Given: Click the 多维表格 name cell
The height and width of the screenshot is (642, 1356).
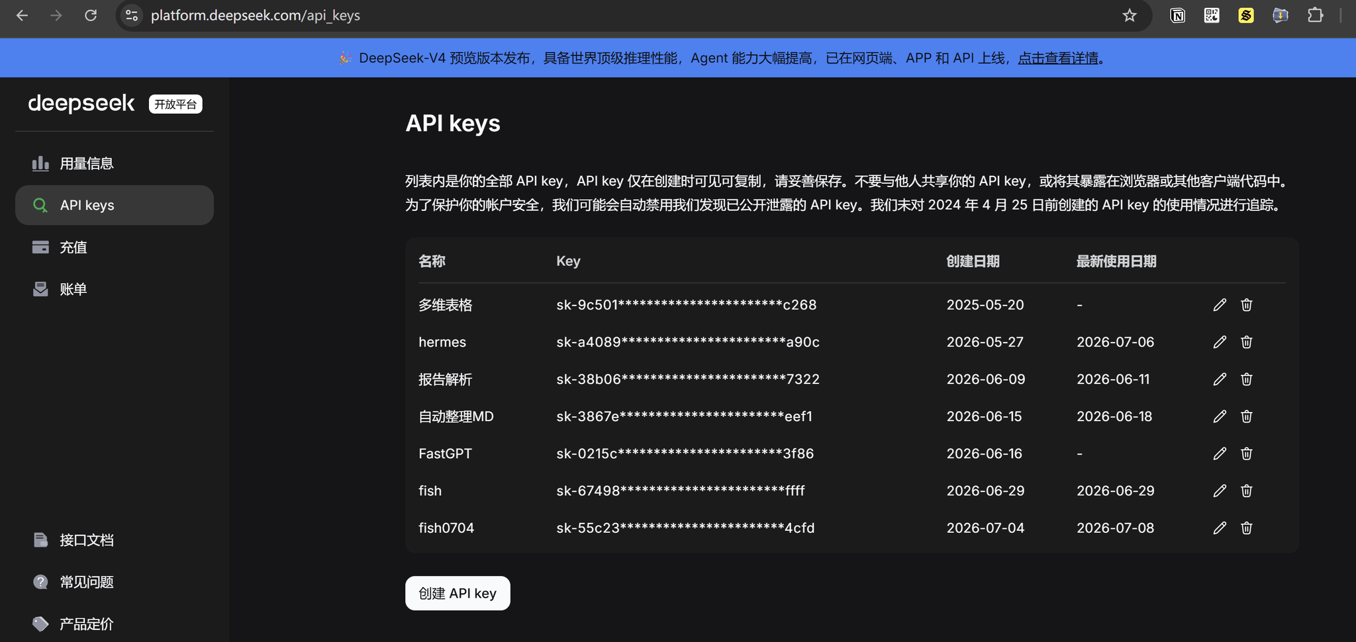Looking at the screenshot, I should click(x=445, y=305).
